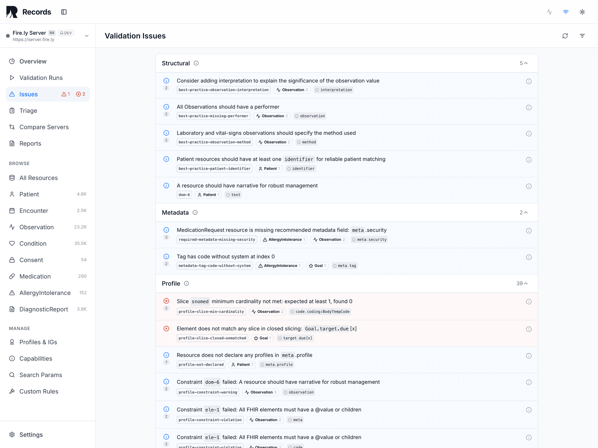The width and height of the screenshot is (598, 448).
Task: Click the Reports icon in the sidebar
Action: (12, 143)
